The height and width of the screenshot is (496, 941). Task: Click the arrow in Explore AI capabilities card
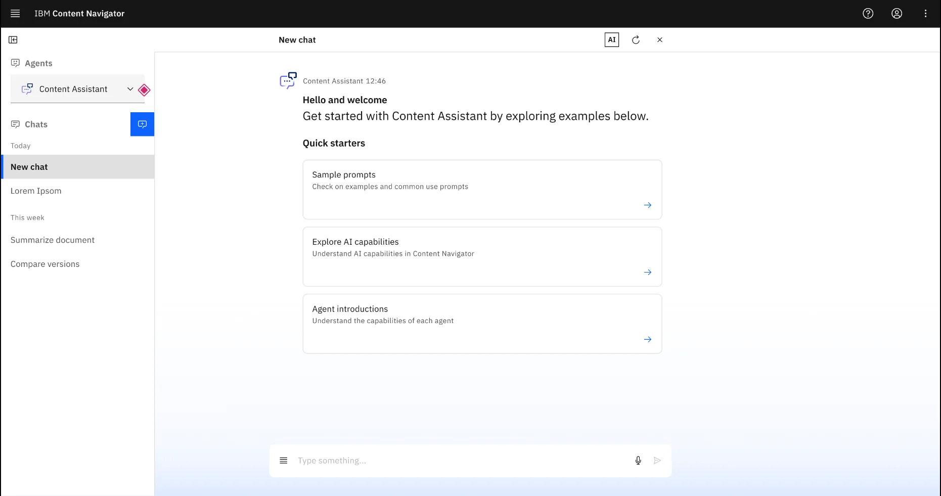click(647, 273)
